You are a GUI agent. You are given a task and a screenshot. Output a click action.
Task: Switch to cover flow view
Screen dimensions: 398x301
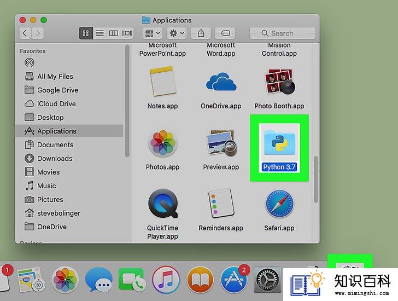tap(127, 33)
